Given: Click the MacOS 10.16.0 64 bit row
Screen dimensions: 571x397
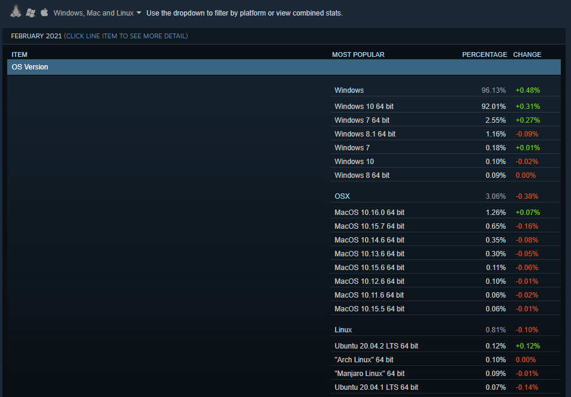Looking at the screenshot, I should pos(445,212).
